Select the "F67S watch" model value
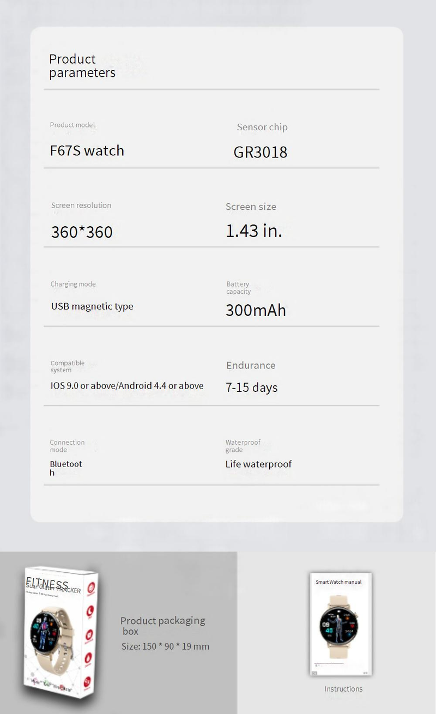 tap(87, 151)
